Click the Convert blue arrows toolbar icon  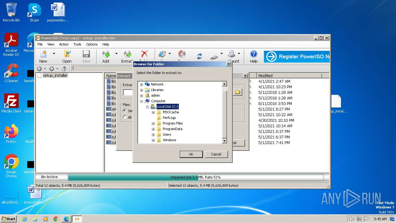click(x=200, y=56)
